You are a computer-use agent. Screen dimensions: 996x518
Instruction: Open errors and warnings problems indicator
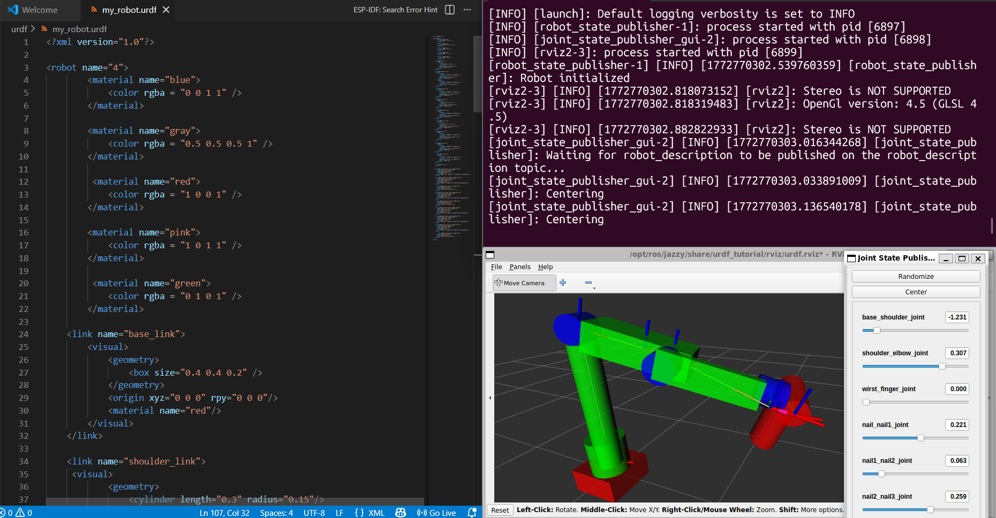point(16,513)
